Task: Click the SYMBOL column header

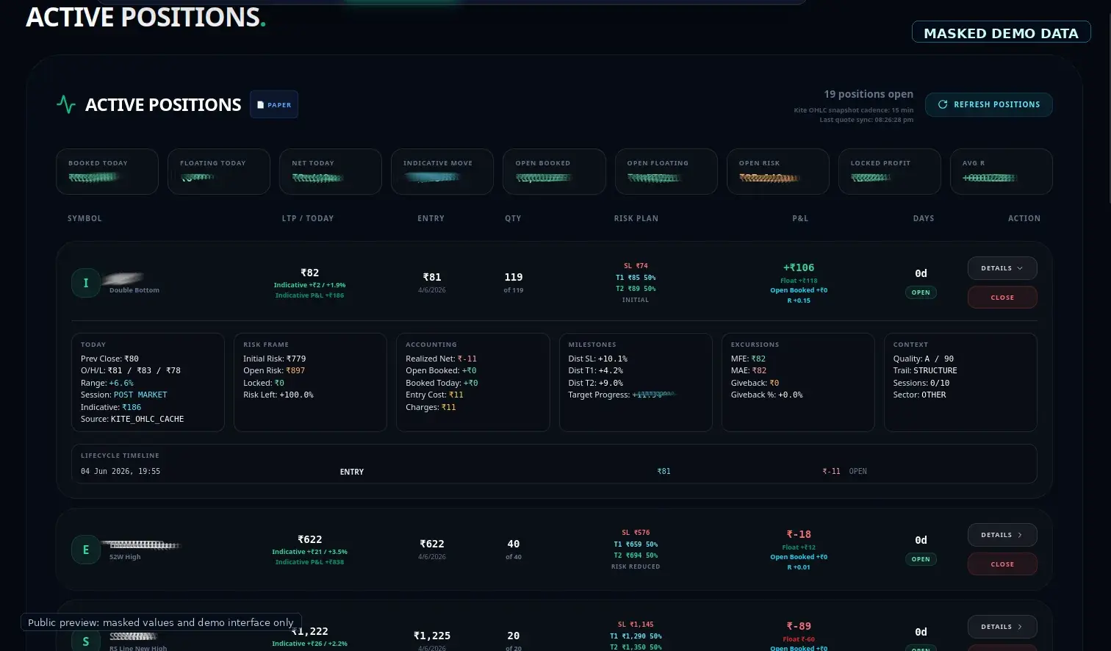Action: coord(85,218)
